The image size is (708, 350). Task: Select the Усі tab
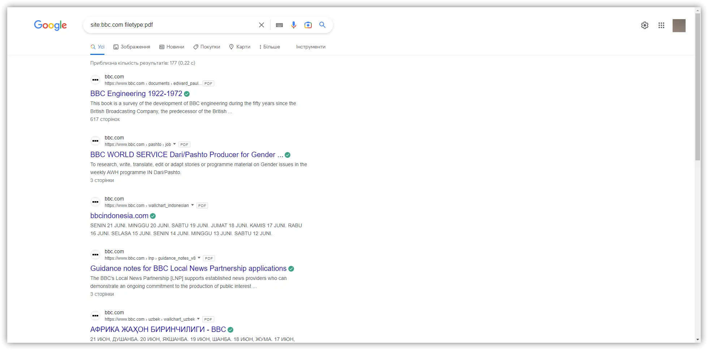pos(98,47)
